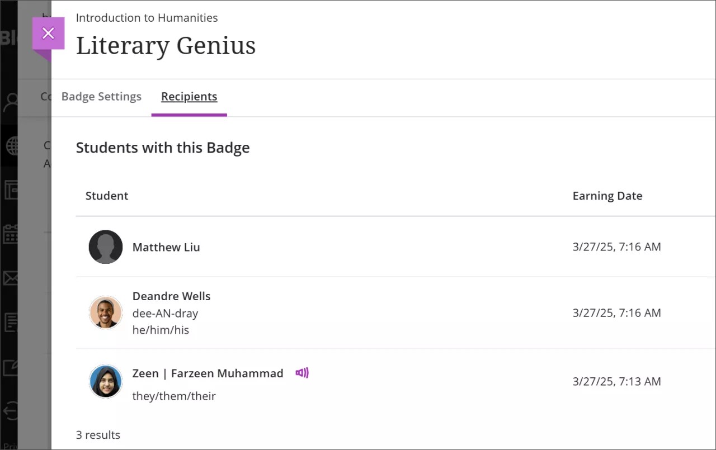Click the Sign Out arrow icon

tap(10, 411)
